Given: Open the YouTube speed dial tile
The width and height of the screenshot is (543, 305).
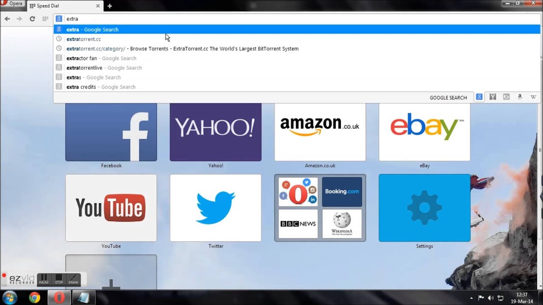Looking at the screenshot, I should tap(111, 208).
